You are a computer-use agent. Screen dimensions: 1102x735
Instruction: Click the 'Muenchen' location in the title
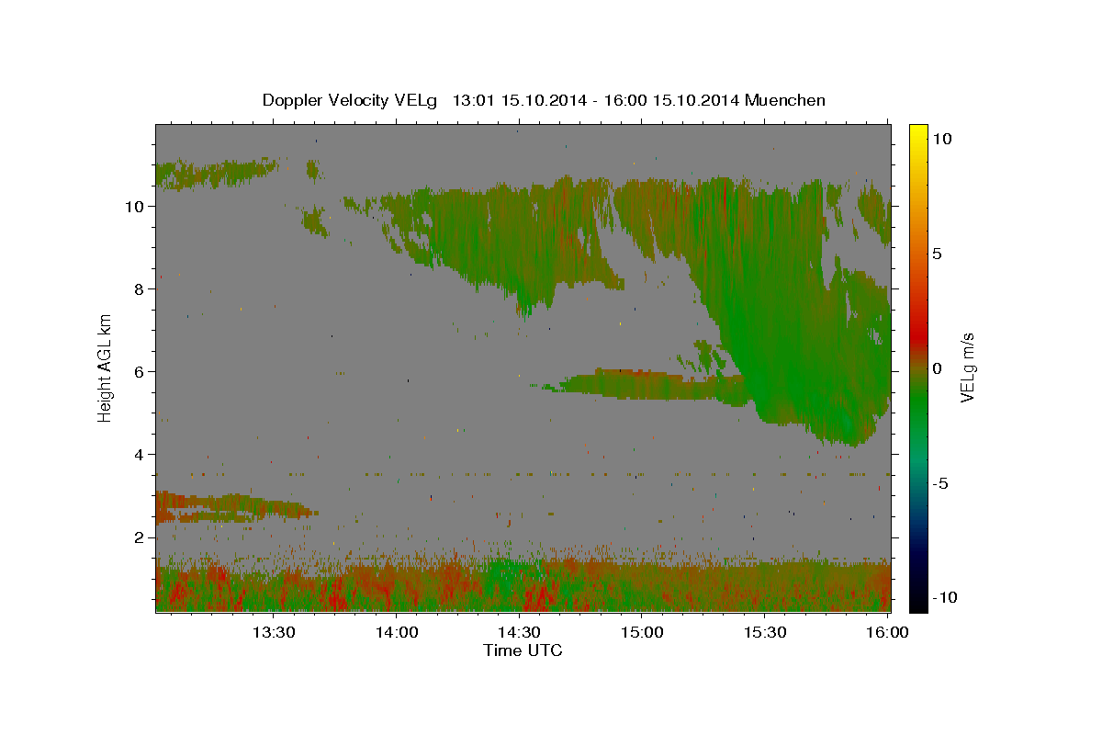tap(785, 100)
